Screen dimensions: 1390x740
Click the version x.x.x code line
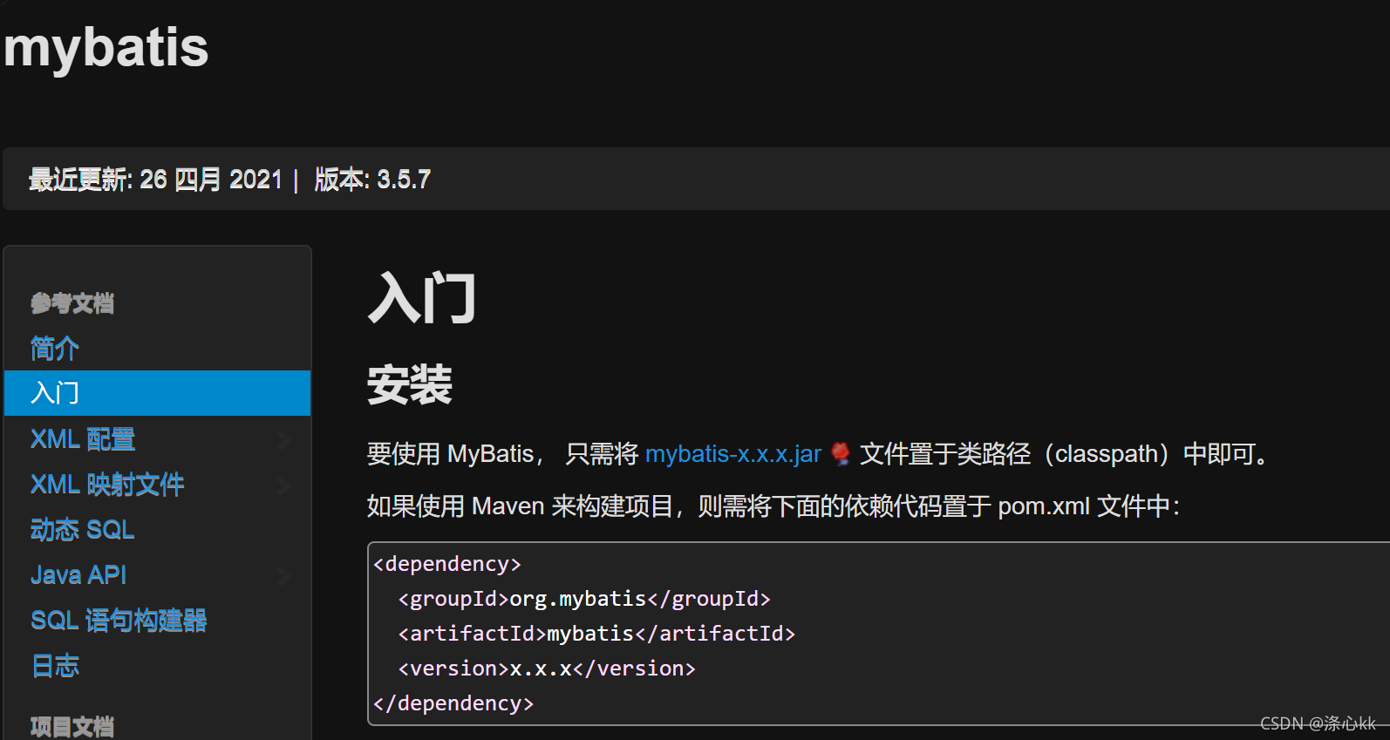point(547,669)
